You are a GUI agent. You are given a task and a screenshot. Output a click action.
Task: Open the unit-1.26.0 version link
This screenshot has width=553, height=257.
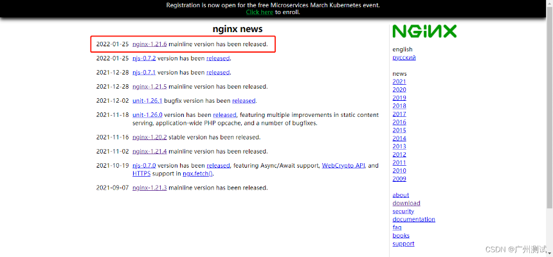point(147,115)
